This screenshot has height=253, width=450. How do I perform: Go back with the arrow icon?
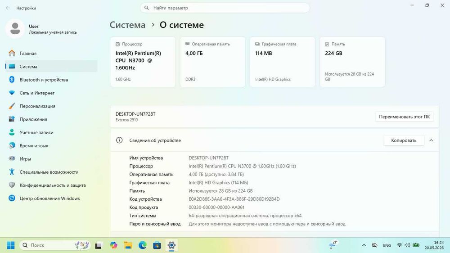[x=8, y=8]
